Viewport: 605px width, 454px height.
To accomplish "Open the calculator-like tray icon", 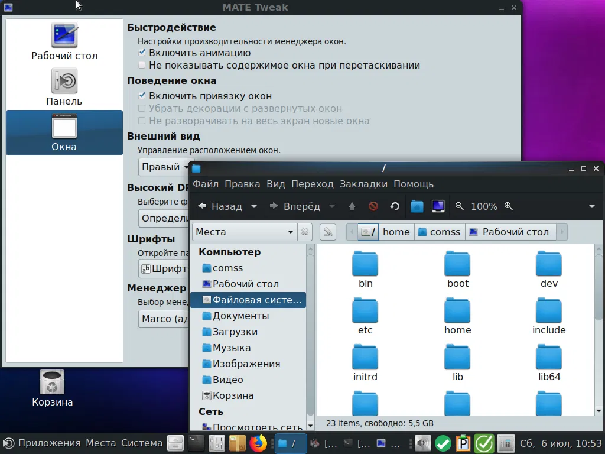I will pyautogui.click(x=506, y=443).
